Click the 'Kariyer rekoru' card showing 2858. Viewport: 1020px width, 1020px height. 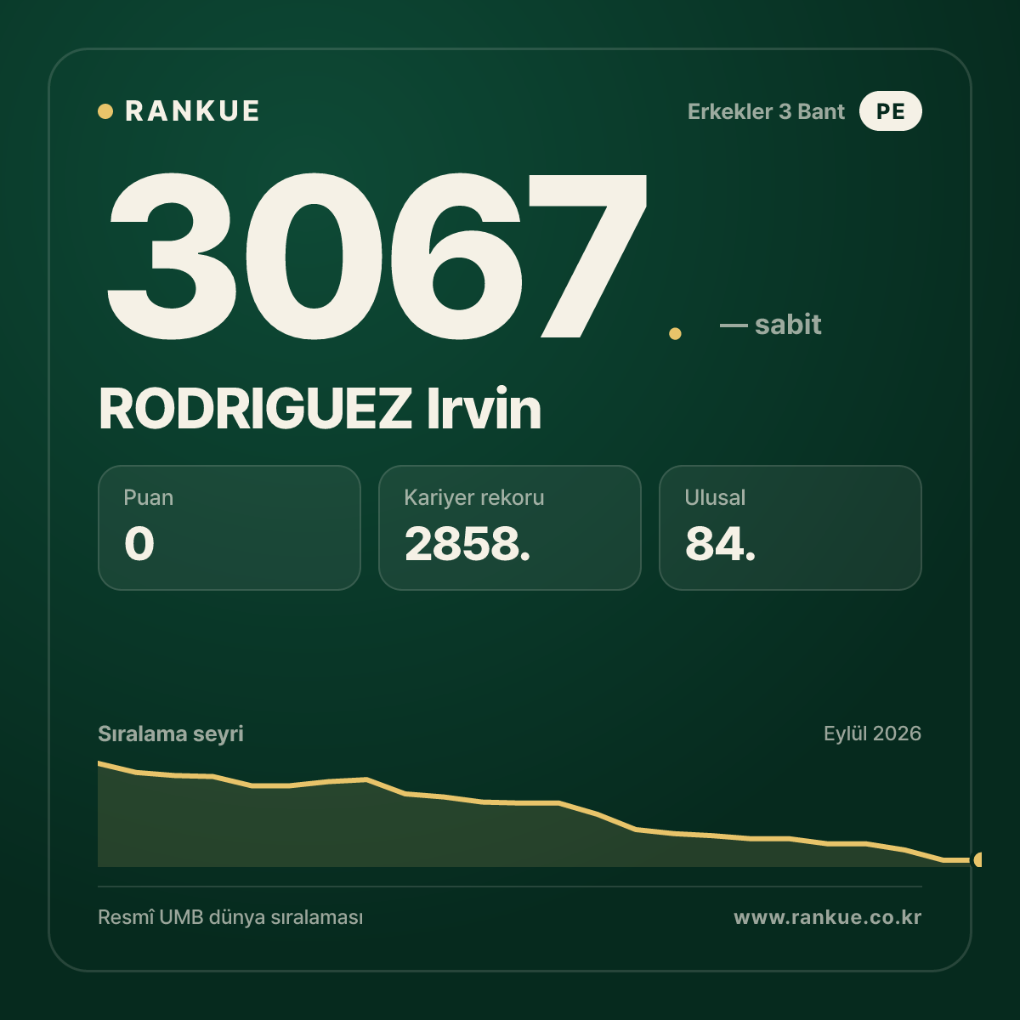click(x=510, y=528)
